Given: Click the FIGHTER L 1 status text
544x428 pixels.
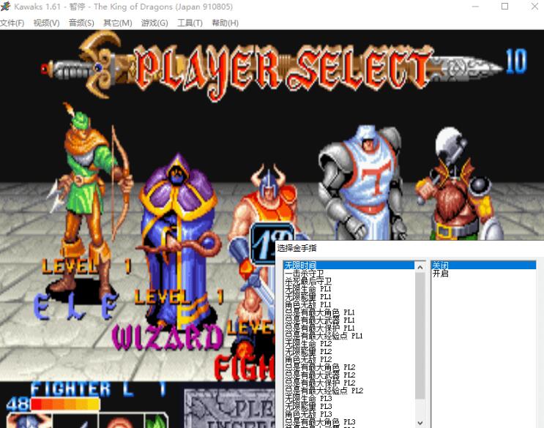Looking at the screenshot, I should pos(98,388).
